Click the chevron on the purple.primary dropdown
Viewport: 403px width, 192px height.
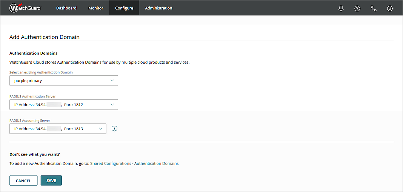point(112,81)
